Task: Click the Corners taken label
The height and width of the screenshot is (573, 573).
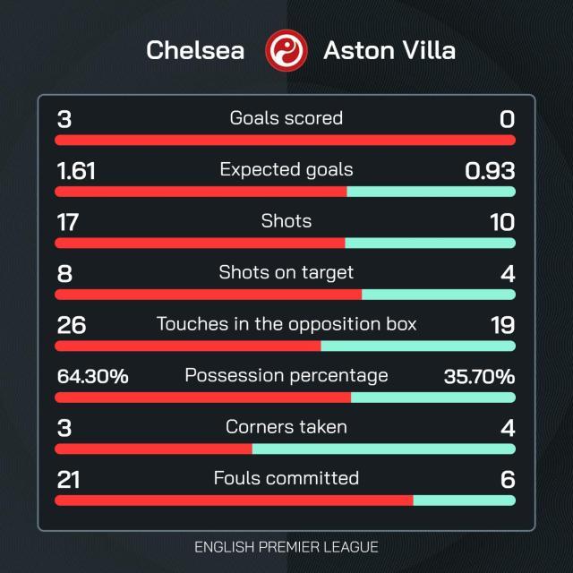Action: pos(286,427)
